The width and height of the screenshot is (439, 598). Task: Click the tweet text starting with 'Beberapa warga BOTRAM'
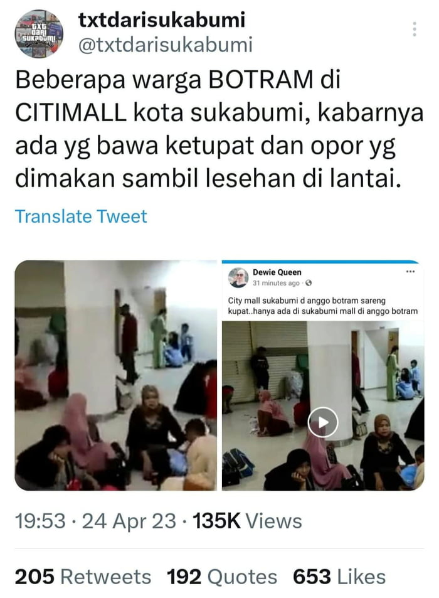[x=219, y=129]
